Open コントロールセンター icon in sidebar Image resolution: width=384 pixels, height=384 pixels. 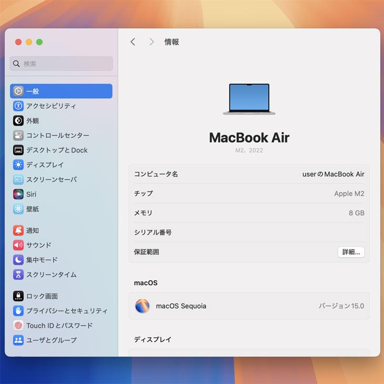tap(18, 135)
